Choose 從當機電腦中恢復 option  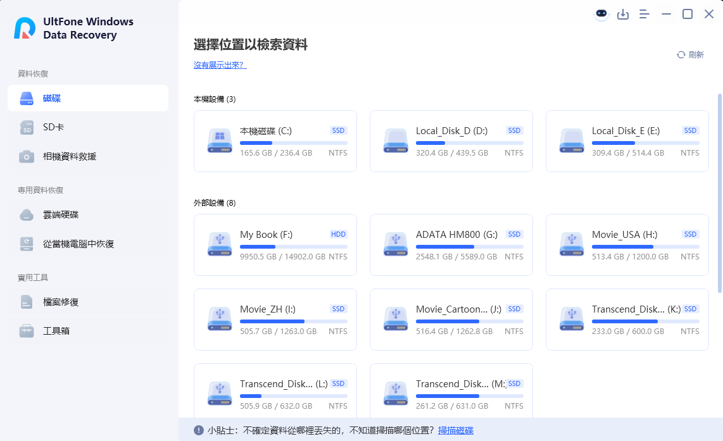coord(88,244)
